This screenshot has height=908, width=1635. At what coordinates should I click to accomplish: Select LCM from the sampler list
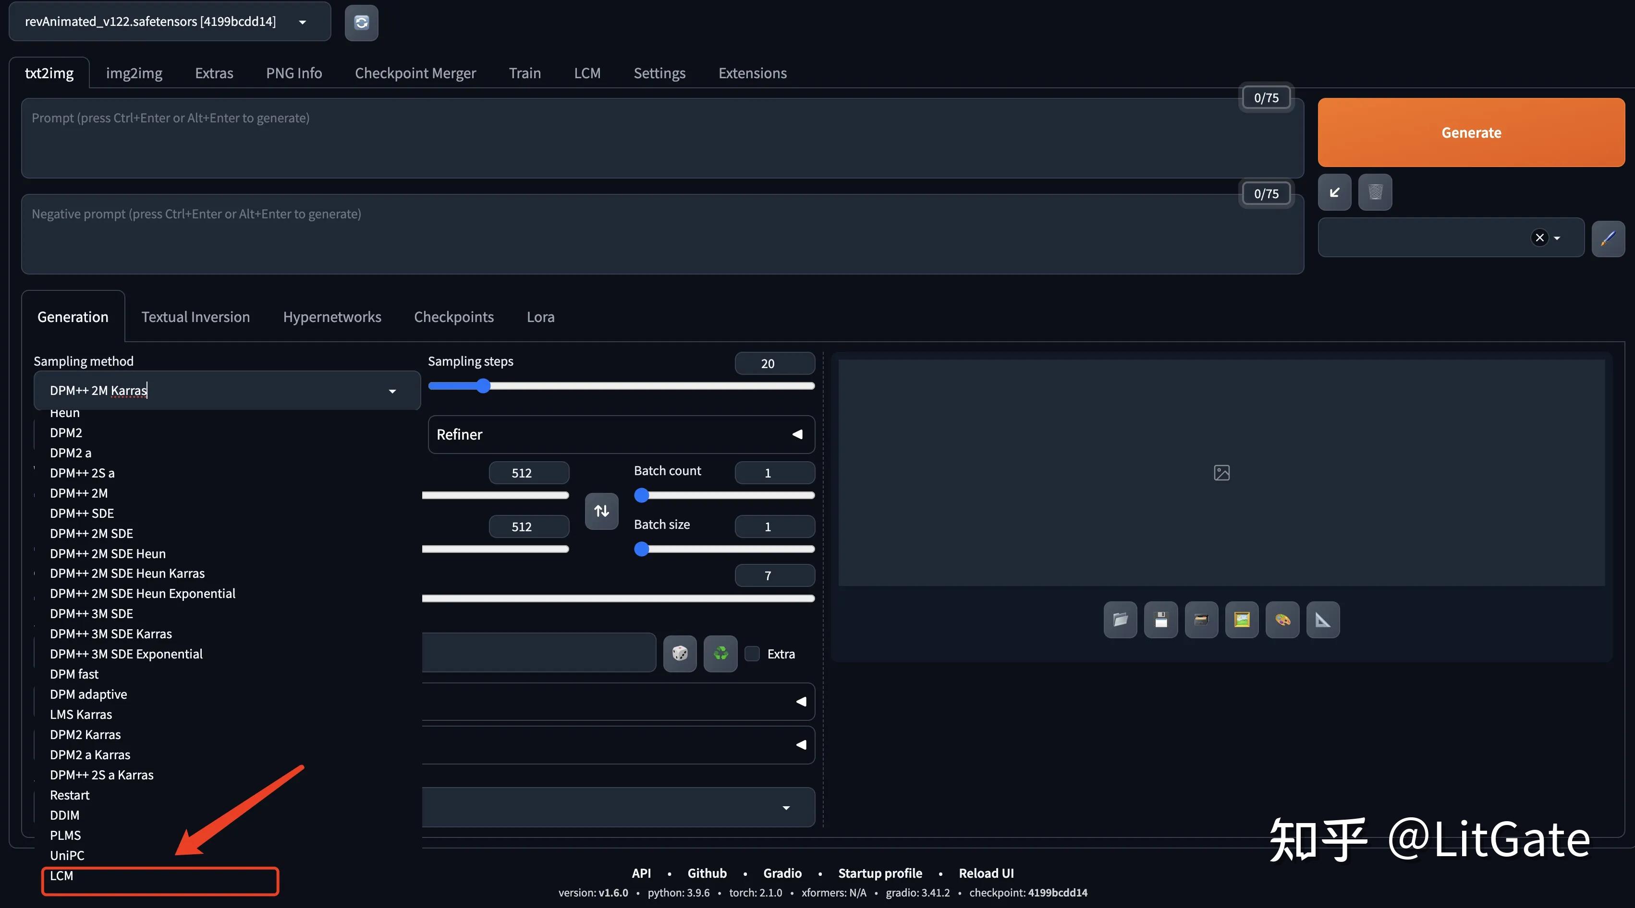coord(61,876)
